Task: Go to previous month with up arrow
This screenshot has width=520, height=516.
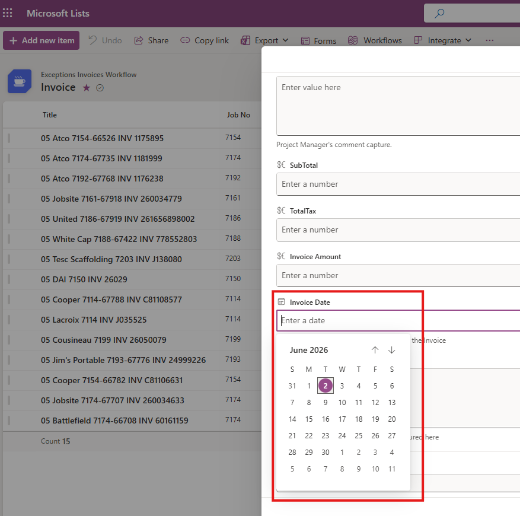Action: [375, 350]
